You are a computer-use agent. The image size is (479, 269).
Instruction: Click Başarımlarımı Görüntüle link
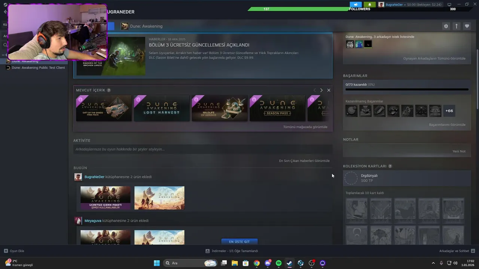(x=447, y=125)
